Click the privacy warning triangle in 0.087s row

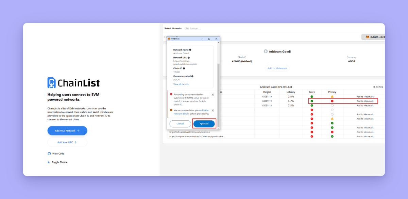pos(332,97)
